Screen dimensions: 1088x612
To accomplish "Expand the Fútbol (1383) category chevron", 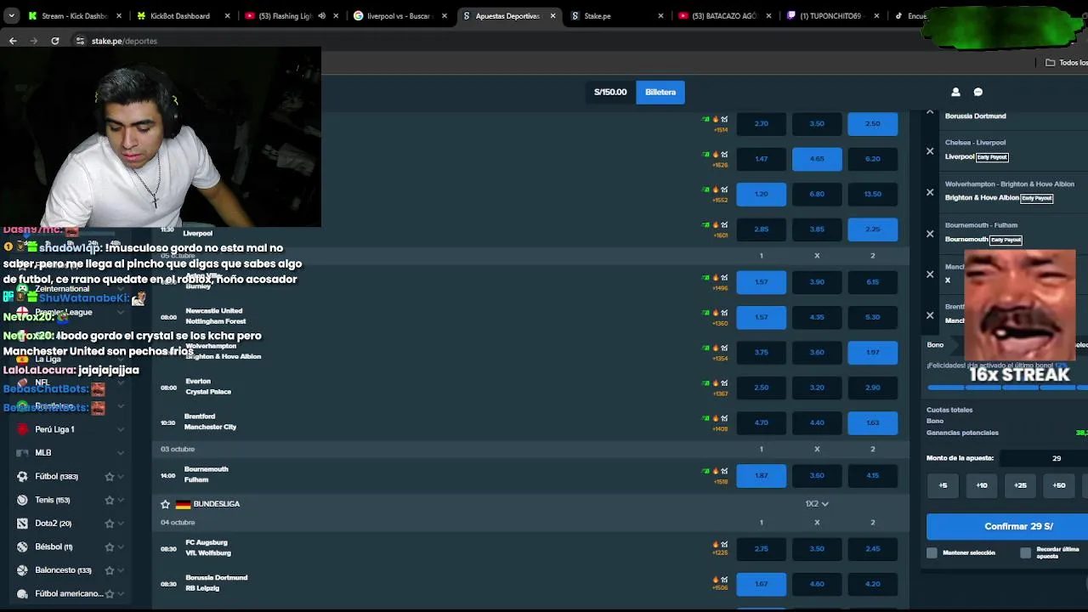I will (120, 477).
